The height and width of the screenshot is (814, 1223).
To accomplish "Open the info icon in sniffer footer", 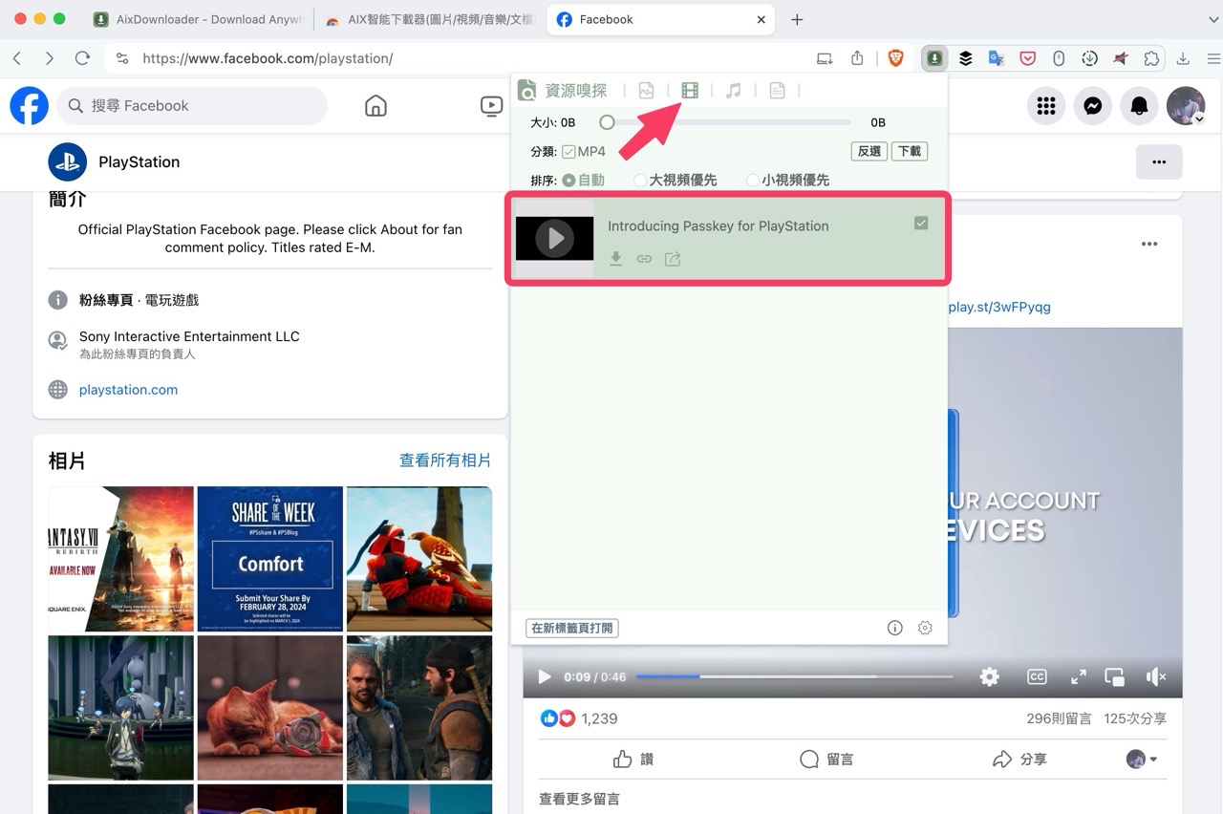I will [x=894, y=628].
